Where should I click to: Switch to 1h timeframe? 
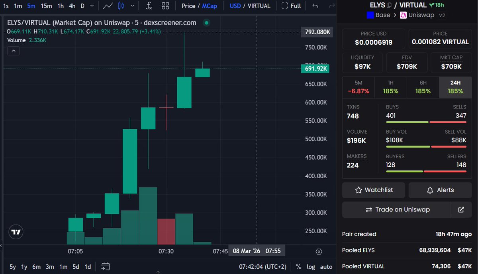pyautogui.click(x=60, y=6)
